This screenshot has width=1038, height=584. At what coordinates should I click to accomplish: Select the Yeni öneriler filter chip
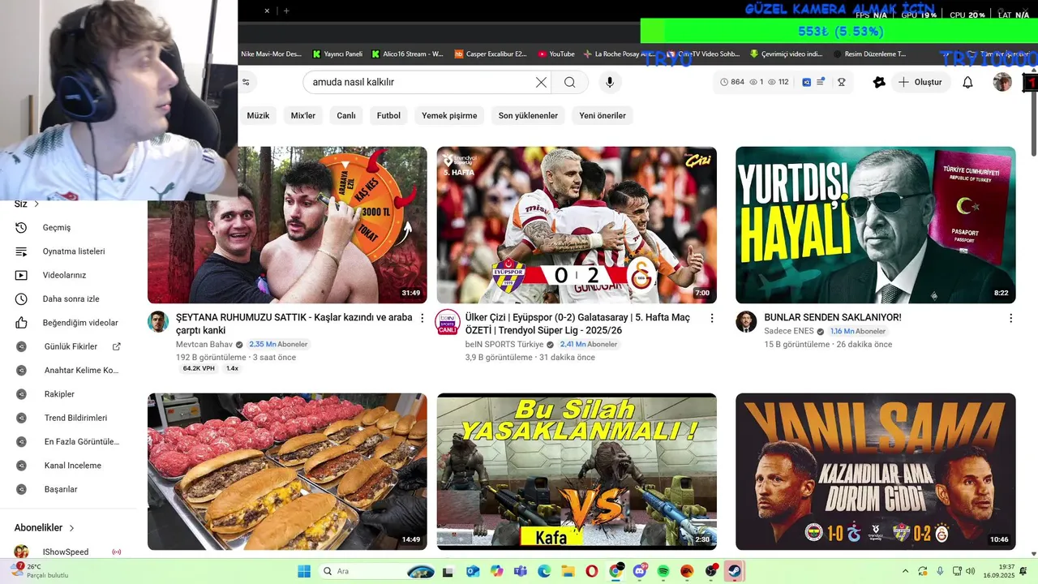pyautogui.click(x=603, y=115)
